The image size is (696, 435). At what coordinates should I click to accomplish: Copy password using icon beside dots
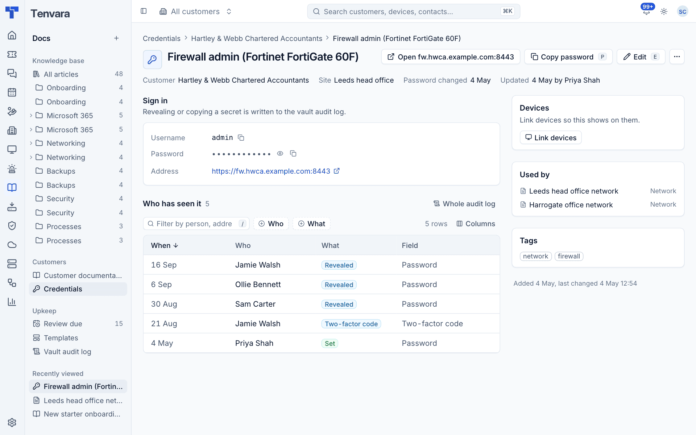pos(293,154)
